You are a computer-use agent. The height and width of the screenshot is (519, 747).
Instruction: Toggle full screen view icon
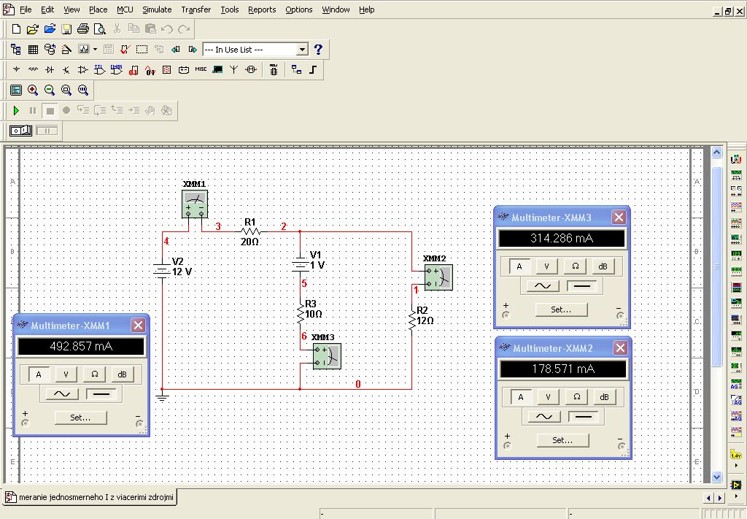(16, 90)
